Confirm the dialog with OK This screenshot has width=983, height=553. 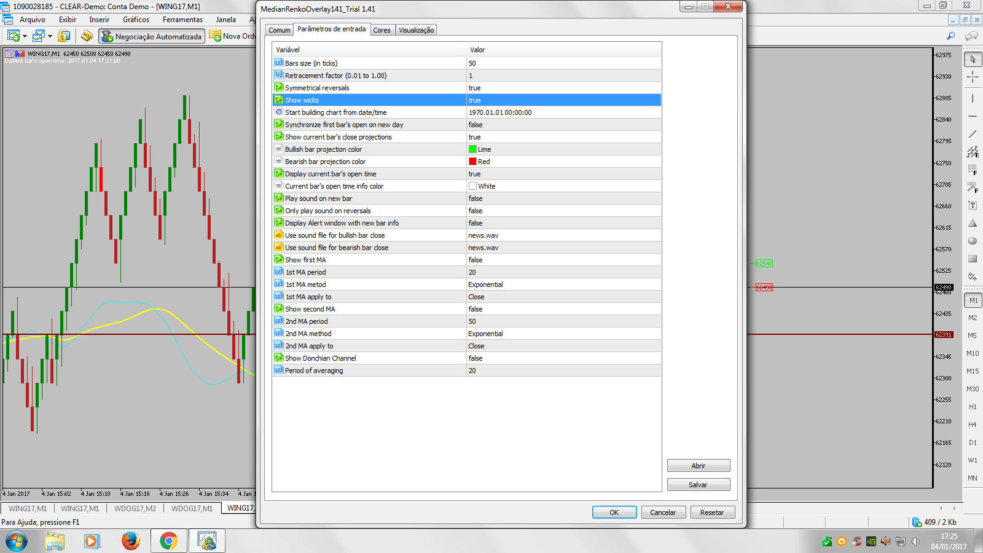(614, 512)
